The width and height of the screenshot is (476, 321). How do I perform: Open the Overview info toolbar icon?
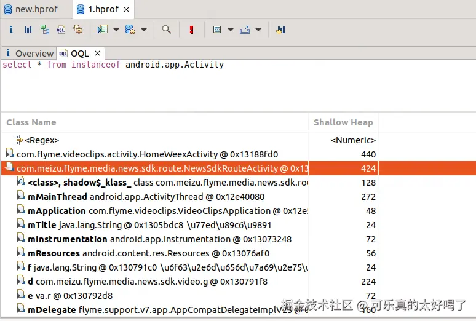point(11,30)
